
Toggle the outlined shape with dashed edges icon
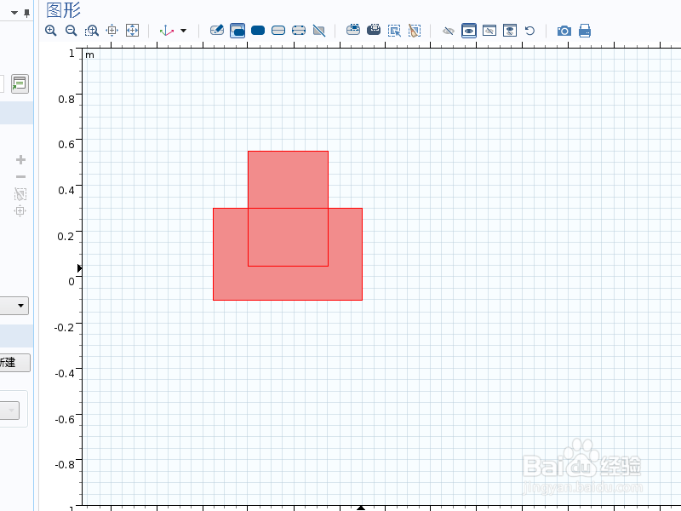(x=299, y=30)
